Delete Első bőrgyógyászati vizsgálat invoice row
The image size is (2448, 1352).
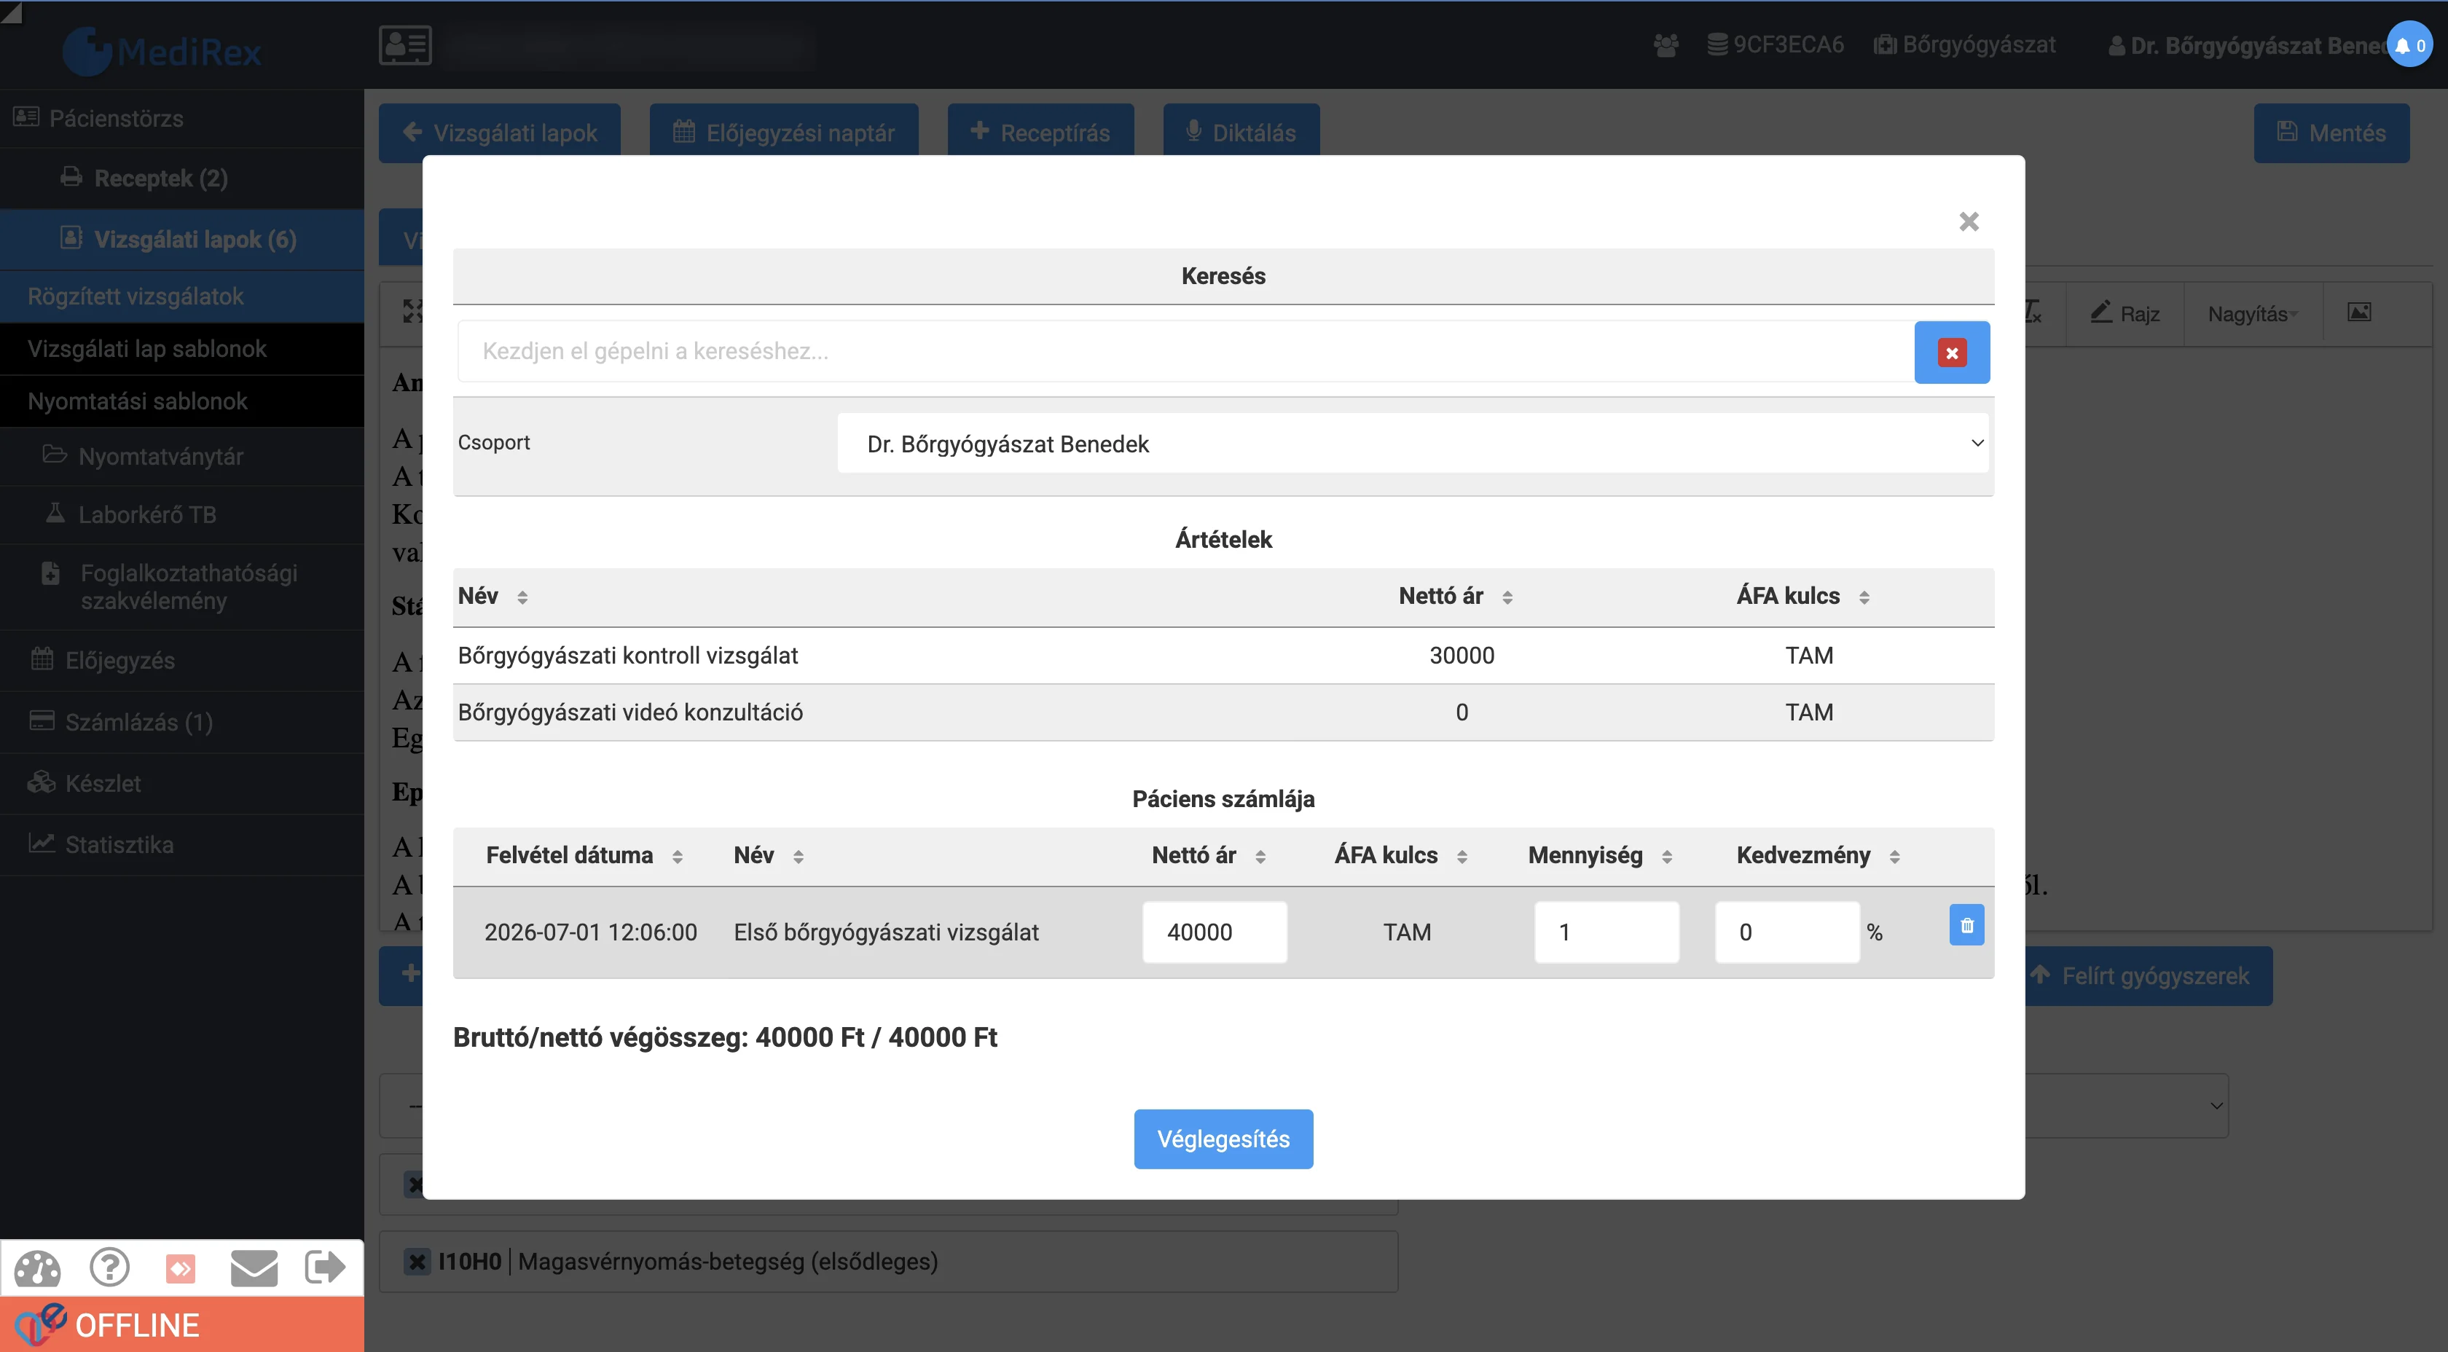1966,924
